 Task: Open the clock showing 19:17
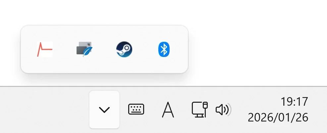point(294,101)
